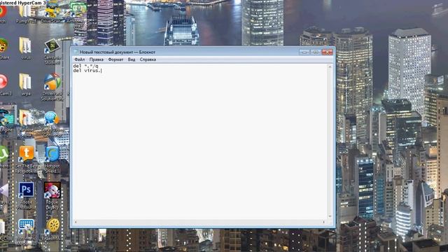Close the Notepad window
This screenshot has height=252, width=448.
click(327, 52)
